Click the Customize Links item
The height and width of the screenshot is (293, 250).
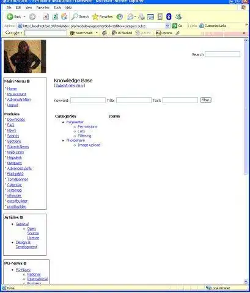[x=213, y=26]
